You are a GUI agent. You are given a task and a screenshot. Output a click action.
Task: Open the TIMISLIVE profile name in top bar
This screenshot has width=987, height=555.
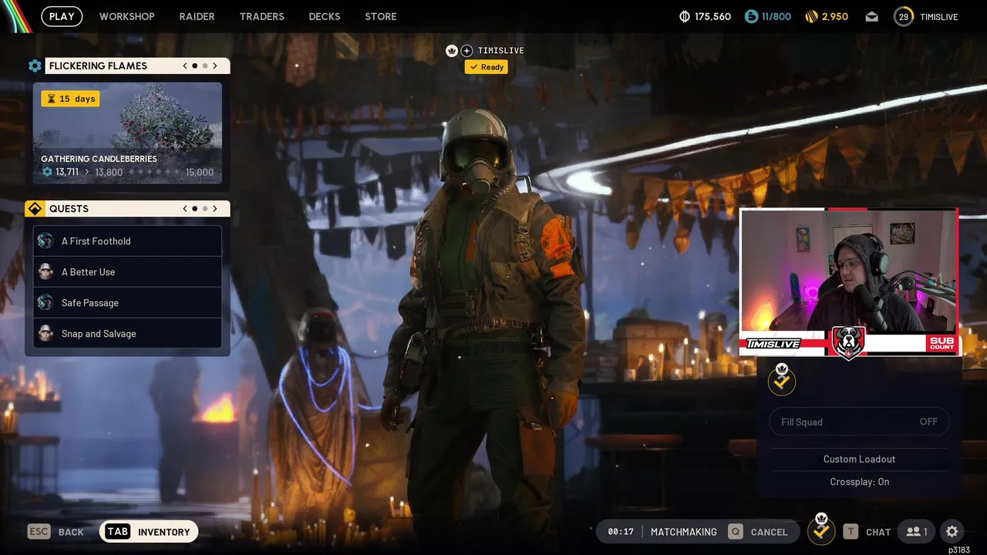(x=939, y=16)
